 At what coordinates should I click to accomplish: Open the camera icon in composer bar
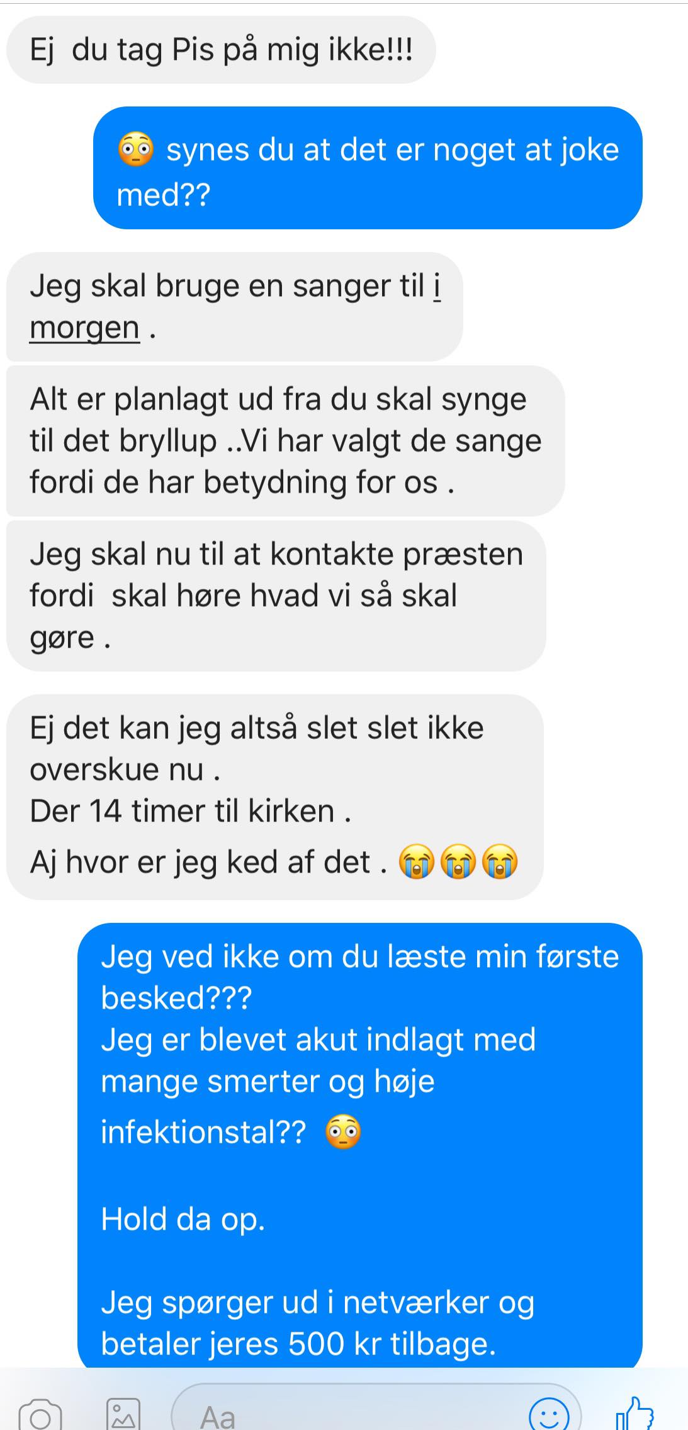point(40,1414)
